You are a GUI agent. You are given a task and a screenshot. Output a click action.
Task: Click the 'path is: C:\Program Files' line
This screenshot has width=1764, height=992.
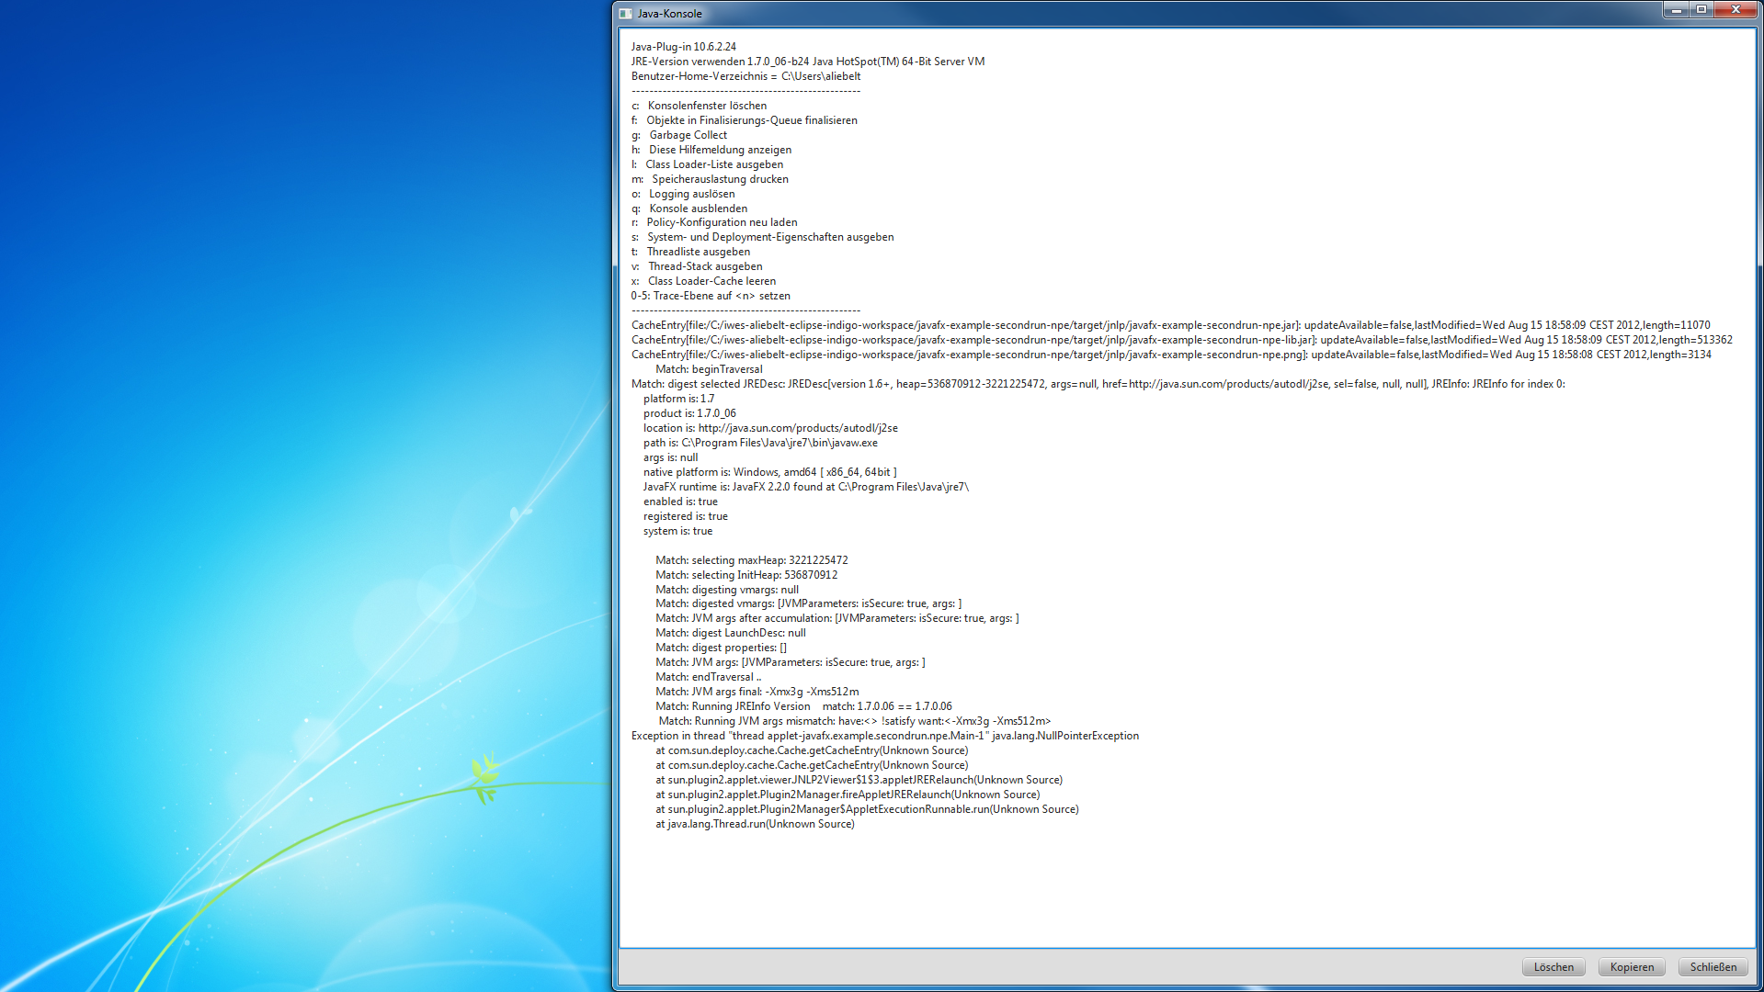(x=760, y=443)
